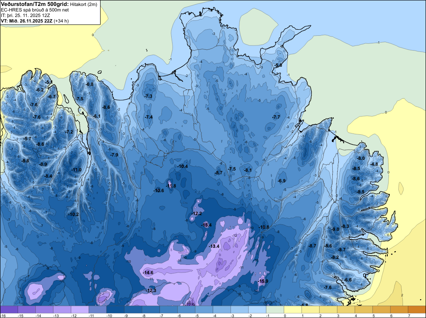426x318 pixels.
Task: Click the -11.0 temperature value
Action: tap(76, 170)
